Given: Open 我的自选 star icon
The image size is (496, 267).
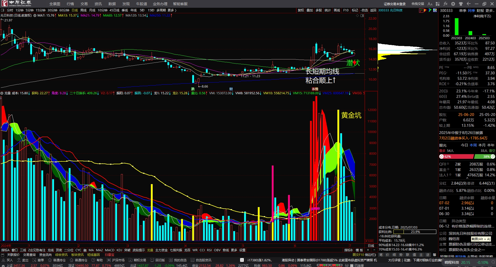Looking at the screenshot, I should point(171,260).
